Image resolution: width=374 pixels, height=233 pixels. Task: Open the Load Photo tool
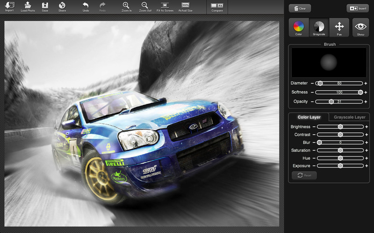[x=27, y=6]
